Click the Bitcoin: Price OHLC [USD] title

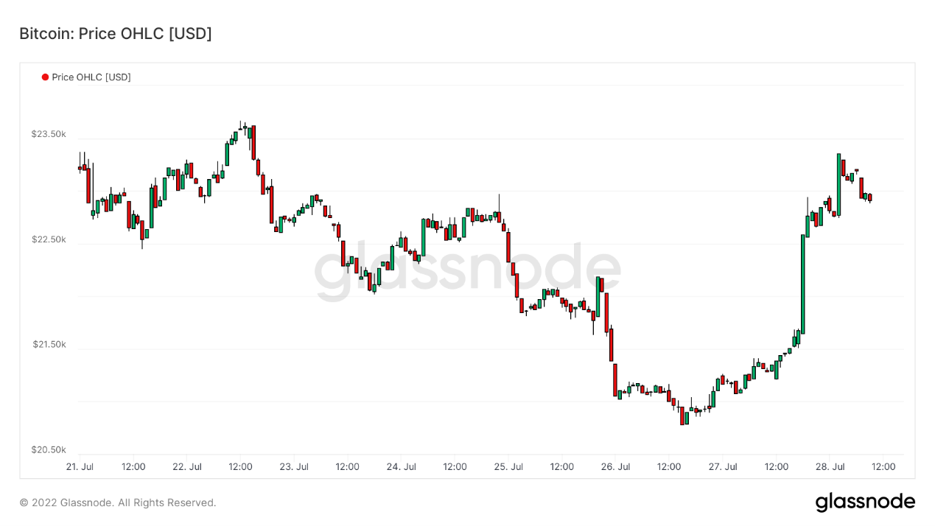click(116, 34)
